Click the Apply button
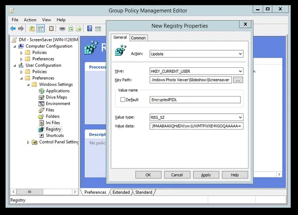This screenshot has height=215, width=298. (206, 175)
